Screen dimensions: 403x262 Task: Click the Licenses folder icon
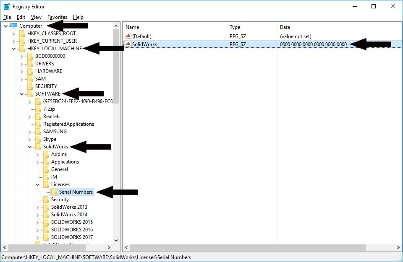46,184
